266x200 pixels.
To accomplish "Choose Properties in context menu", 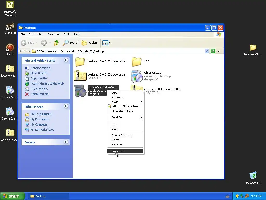I will [x=125, y=151].
